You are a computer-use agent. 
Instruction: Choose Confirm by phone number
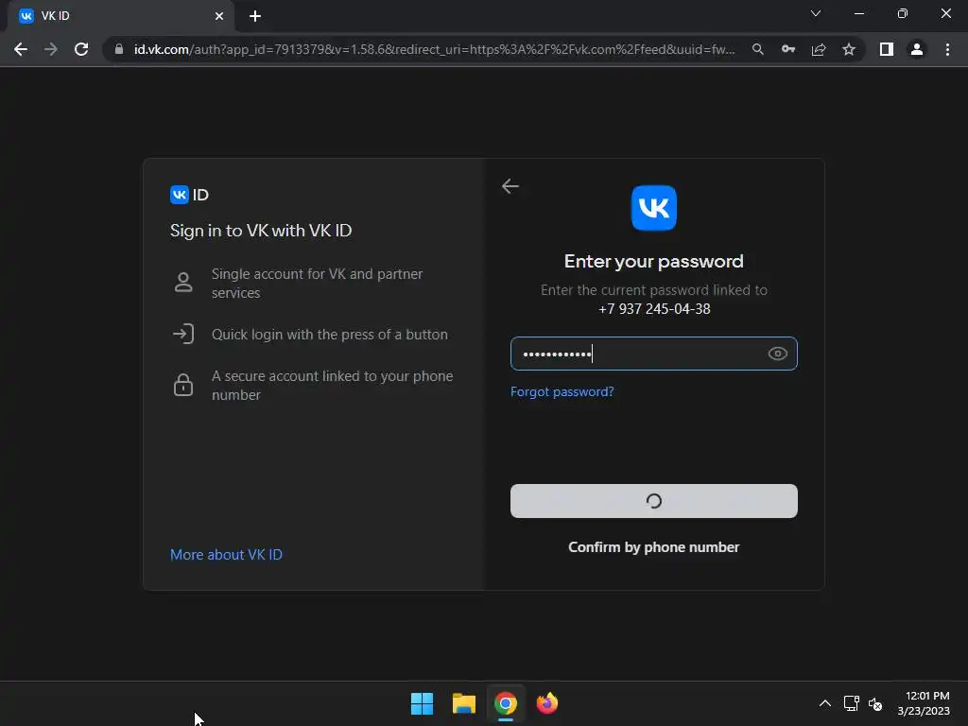[654, 547]
